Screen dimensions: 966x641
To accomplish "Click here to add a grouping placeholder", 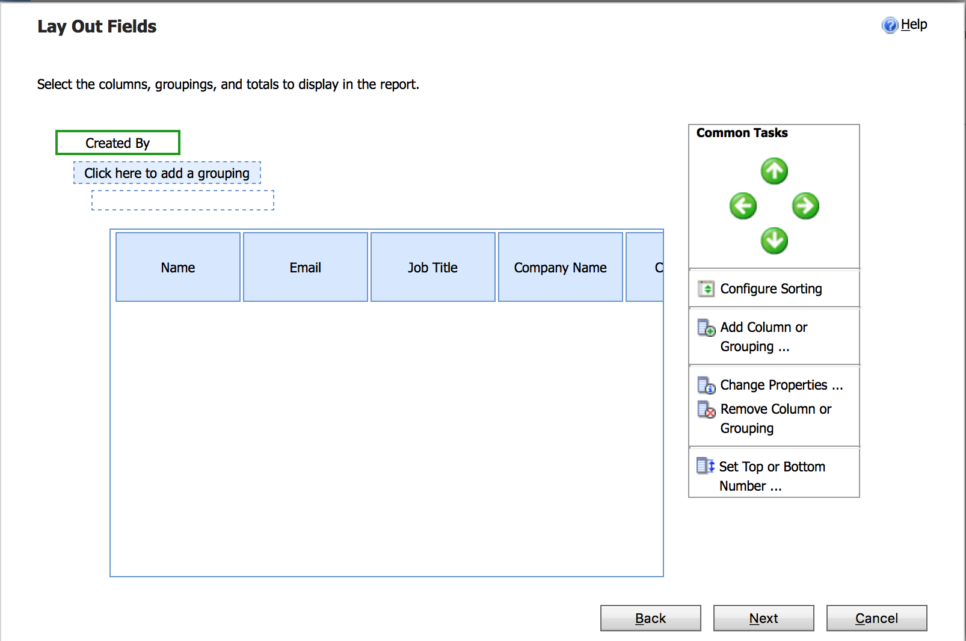I will pyautogui.click(x=167, y=173).
